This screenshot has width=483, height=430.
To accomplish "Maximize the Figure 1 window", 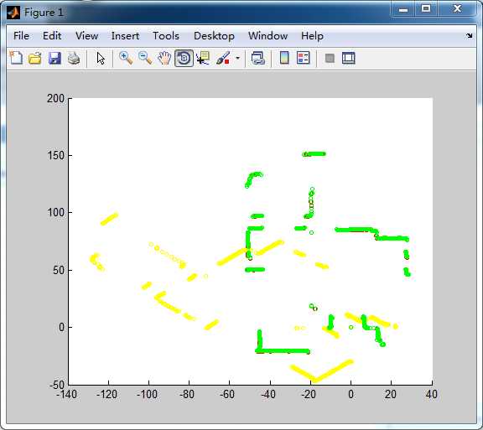I will pos(426,9).
